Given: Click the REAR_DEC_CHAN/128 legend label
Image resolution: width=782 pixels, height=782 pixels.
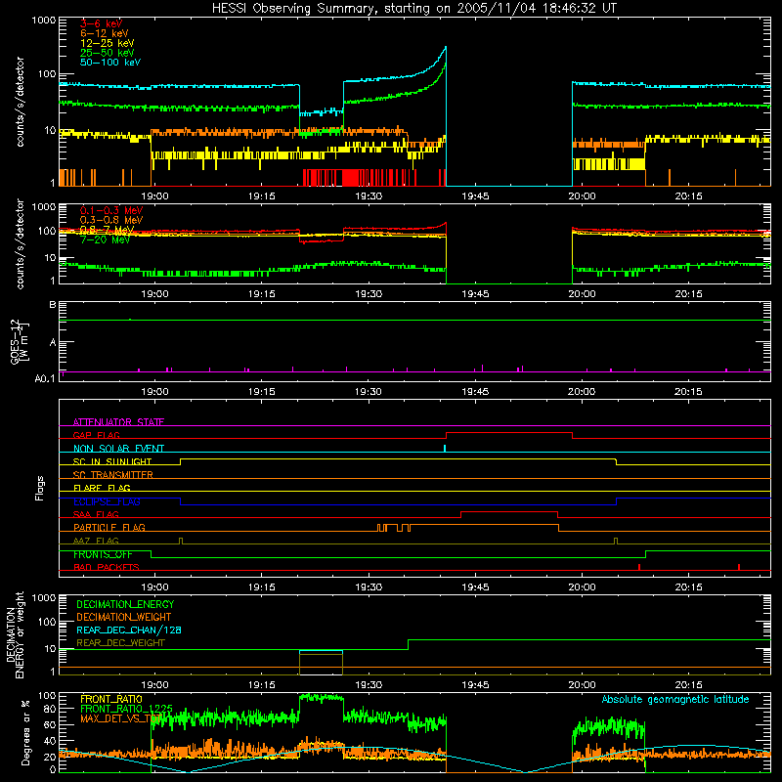Looking at the screenshot, I should 129,630.
